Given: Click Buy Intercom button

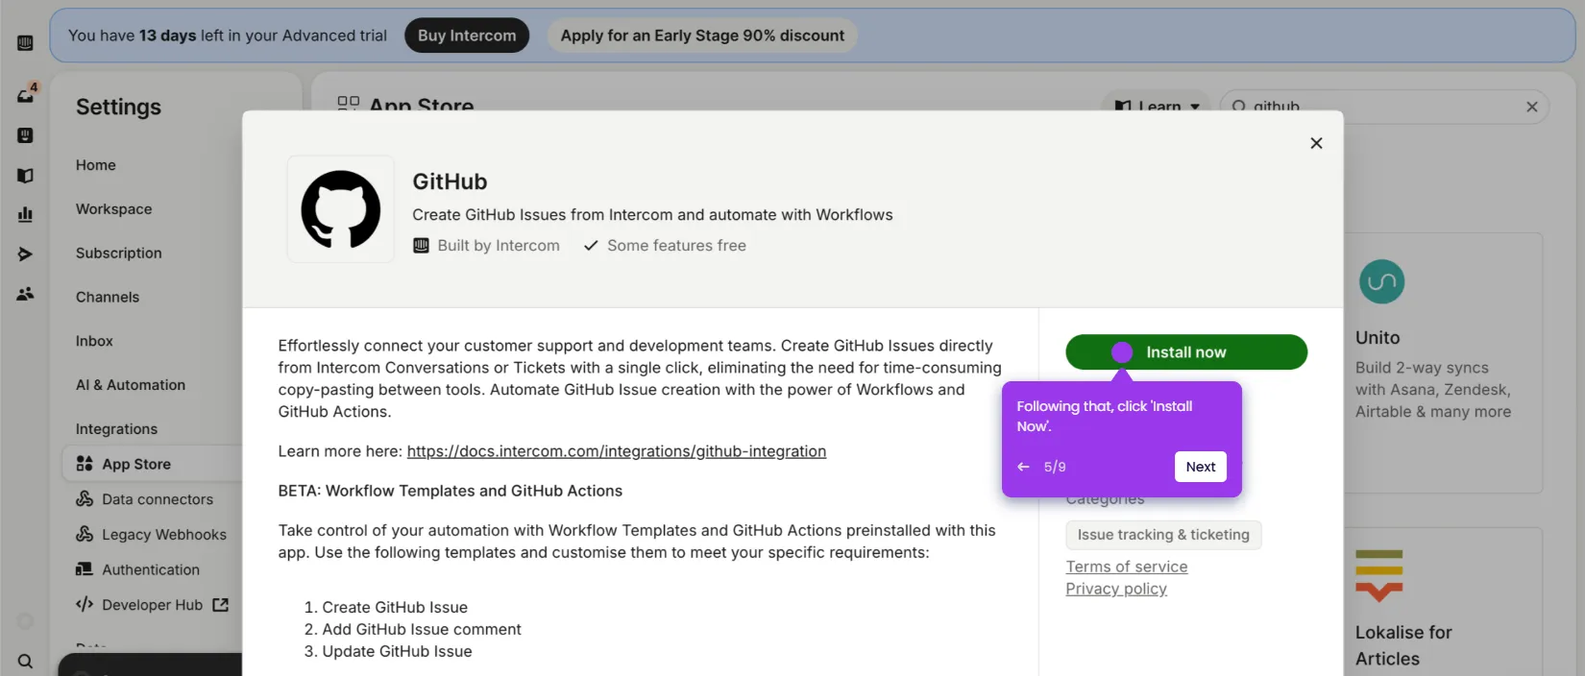Looking at the screenshot, I should pyautogui.click(x=467, y=36).
